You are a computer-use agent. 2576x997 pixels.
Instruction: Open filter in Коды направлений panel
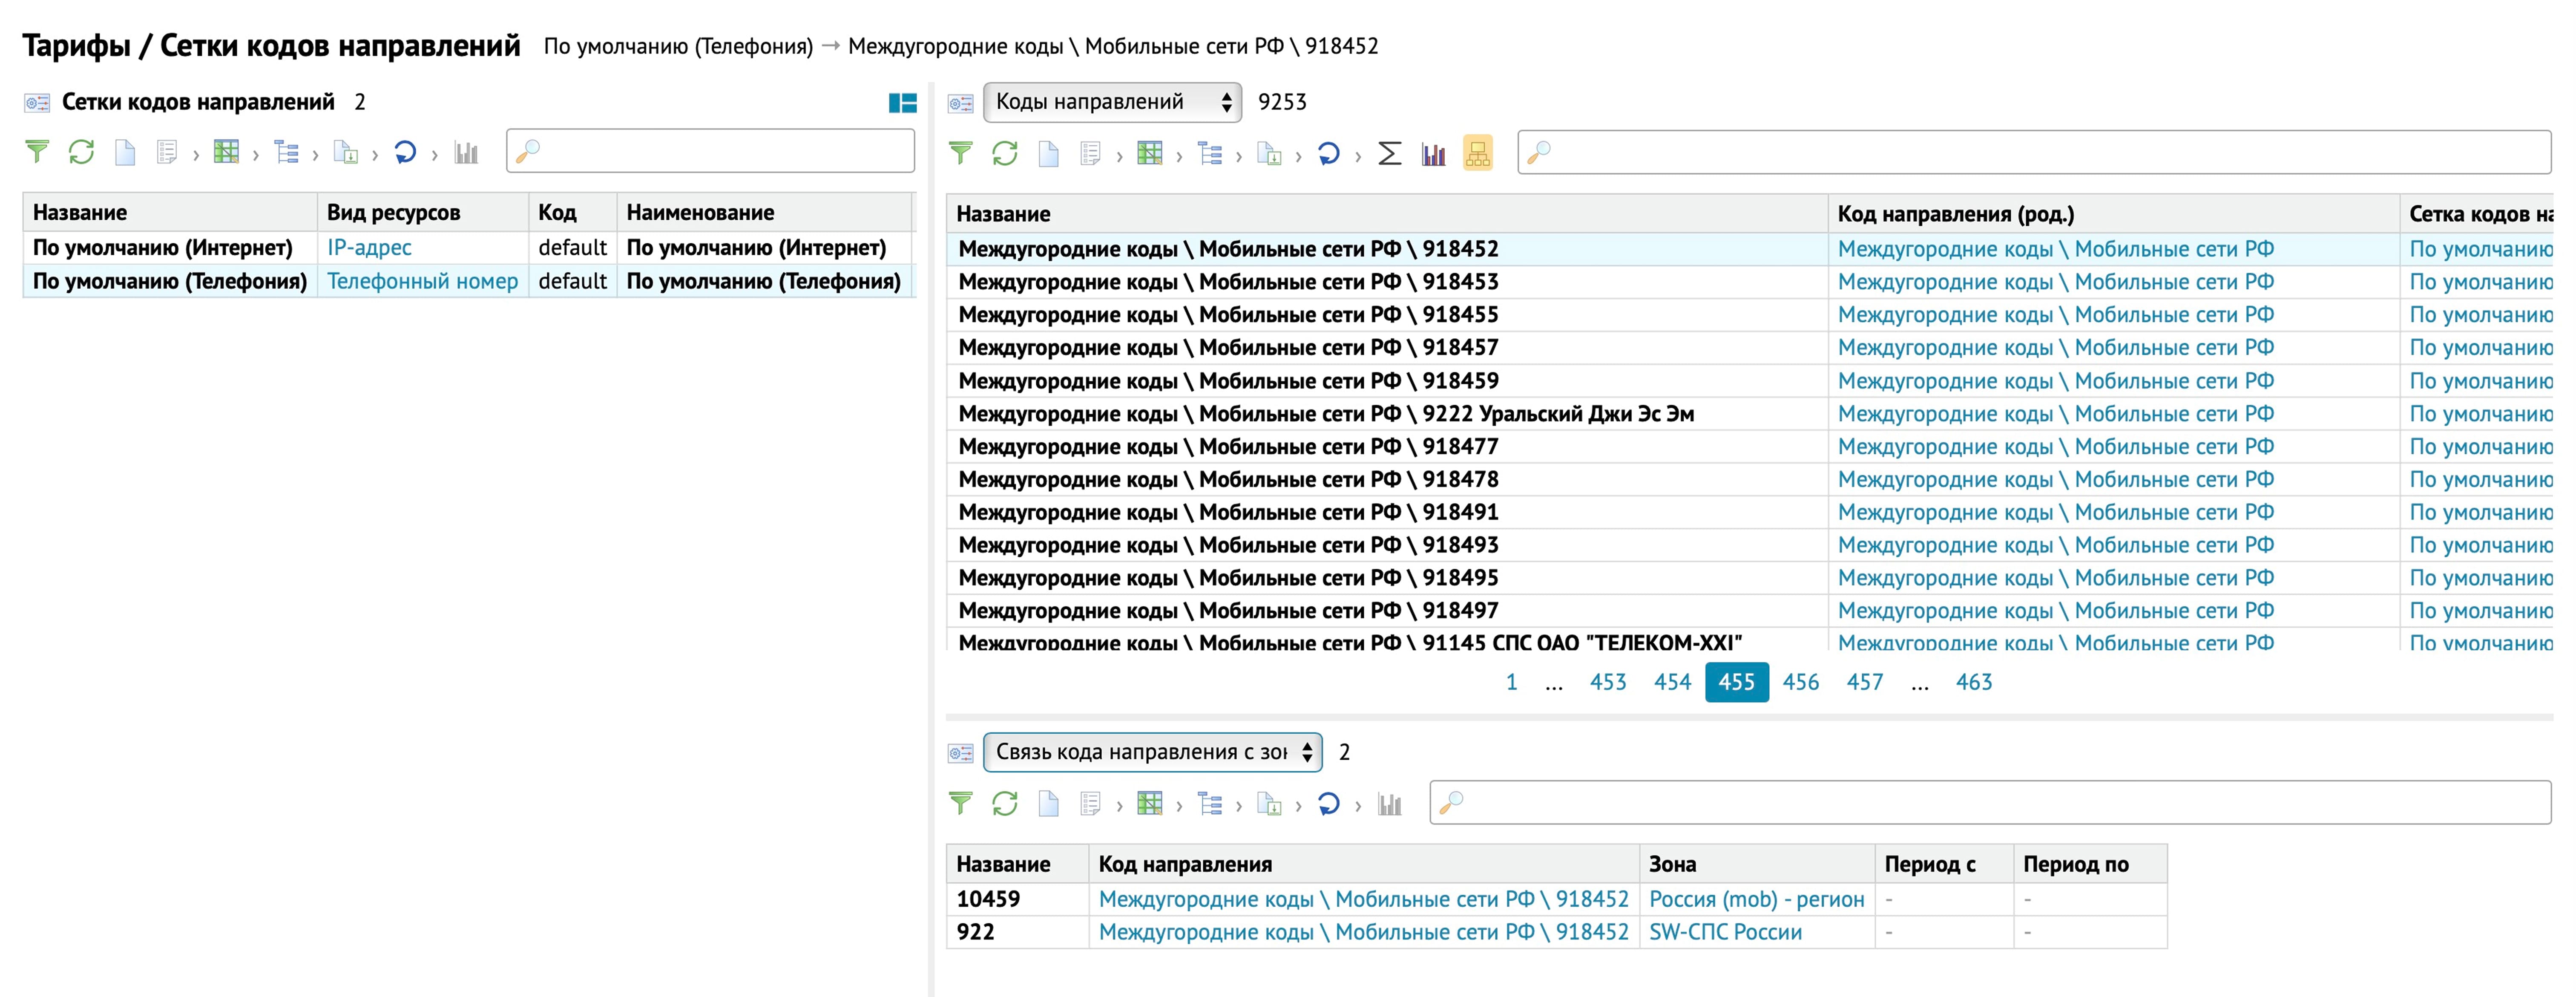pyautogui.click(x=961, y=153)
